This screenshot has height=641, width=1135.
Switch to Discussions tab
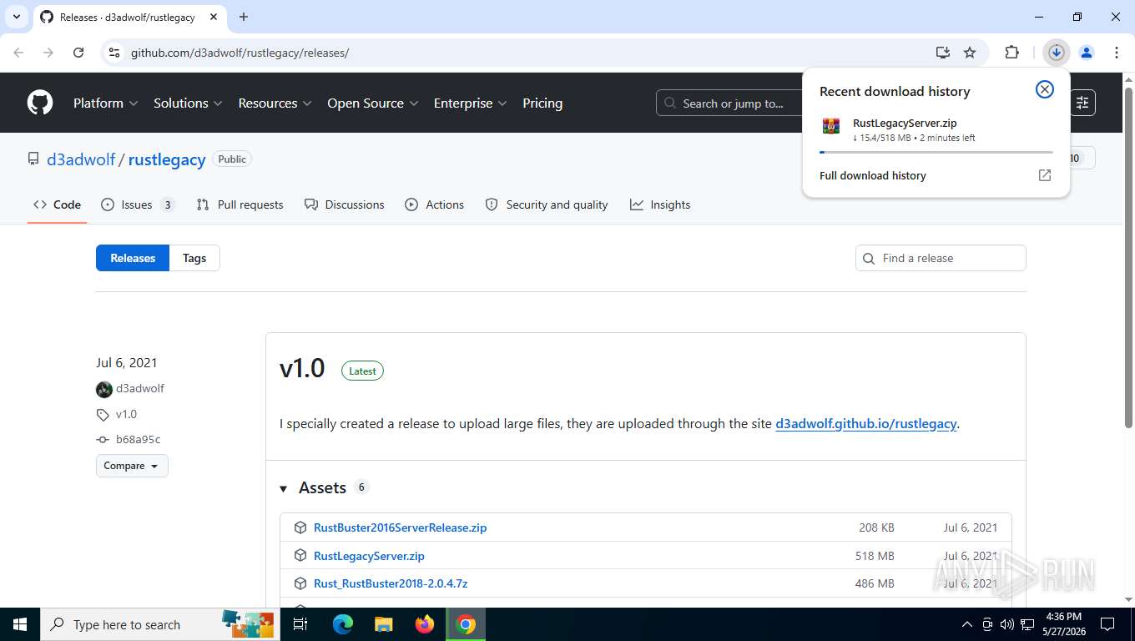345,204
